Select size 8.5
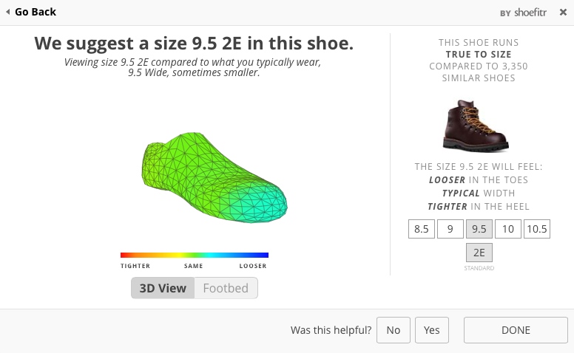The image size is (574, 353). point(422,229)
